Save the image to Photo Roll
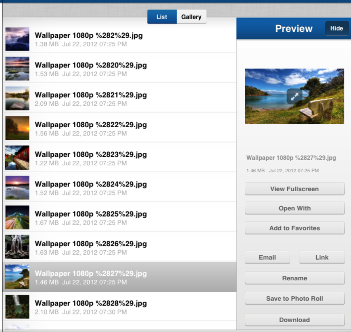Viewport: 351px width, 332px height. 295,299
